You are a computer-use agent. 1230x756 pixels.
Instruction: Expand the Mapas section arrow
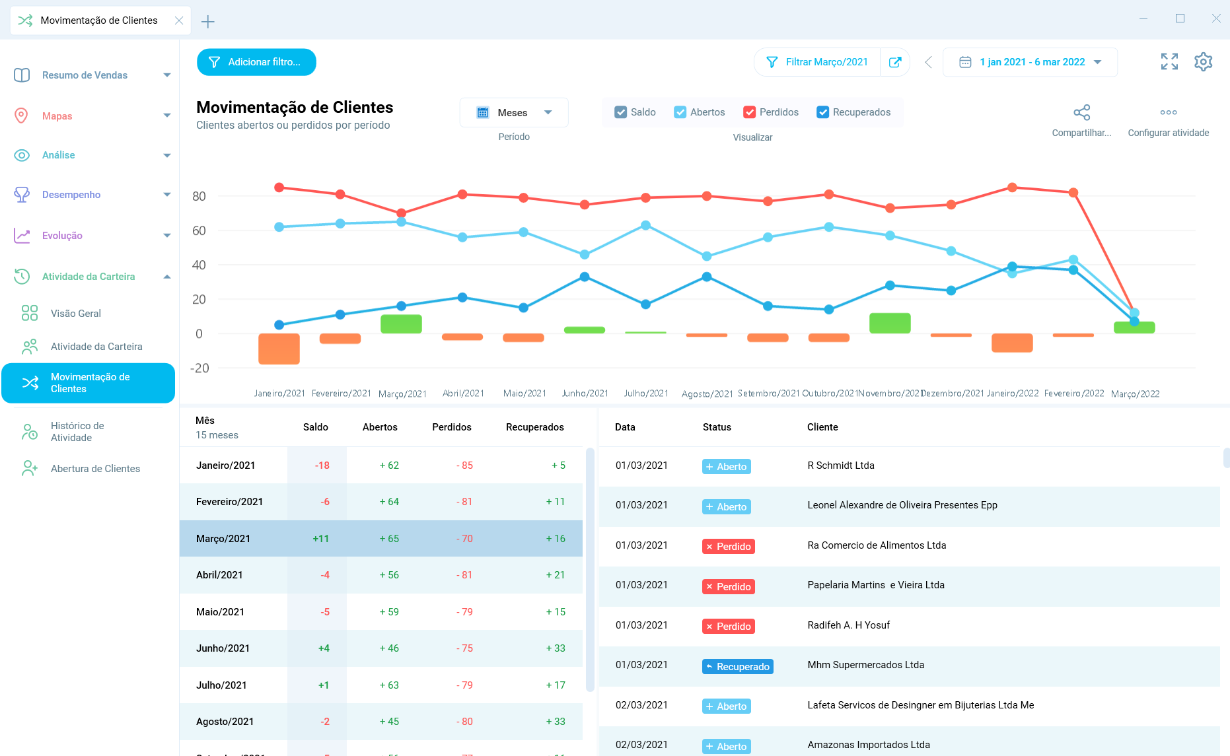pos(167,116)
